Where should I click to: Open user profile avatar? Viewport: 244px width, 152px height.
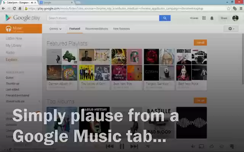(x=235, y=18)
